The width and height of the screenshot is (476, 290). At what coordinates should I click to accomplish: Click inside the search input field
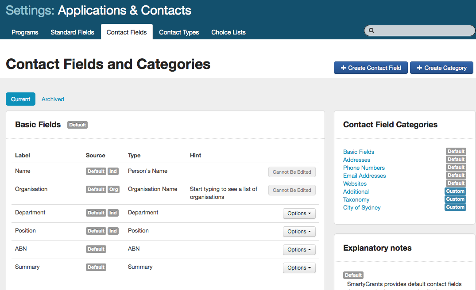click(423, 31)
